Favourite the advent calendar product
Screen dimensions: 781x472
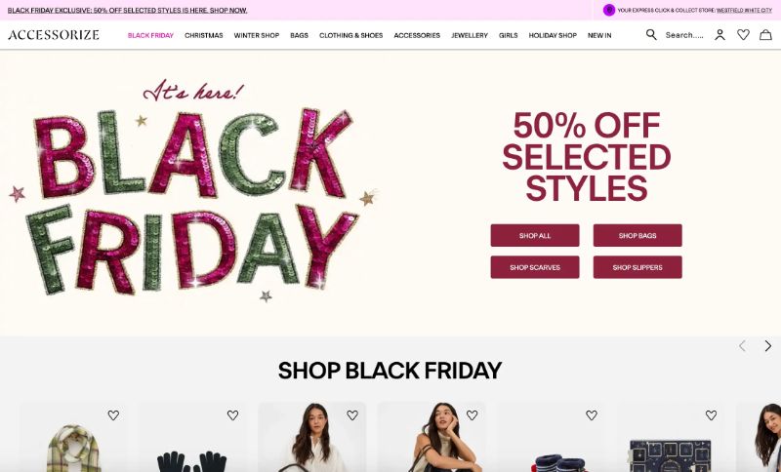(x=711, y=414)
